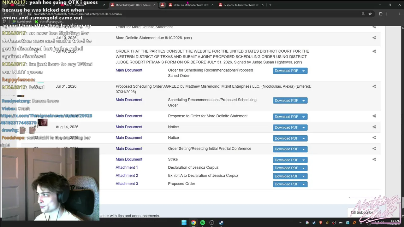Image resolution: width=404 pixels, height=227 pixels.
Task: Switch to Order on Motion for More Definite tab
Action: point(191,5)
